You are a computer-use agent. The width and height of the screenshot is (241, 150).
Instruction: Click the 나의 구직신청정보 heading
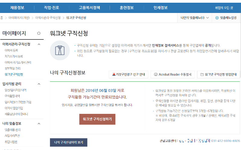[x=67, y=73]
